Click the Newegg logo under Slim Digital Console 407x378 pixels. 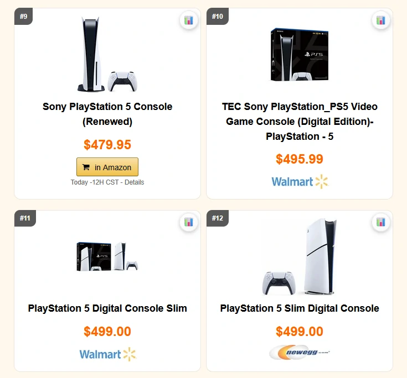pos(300,352)
